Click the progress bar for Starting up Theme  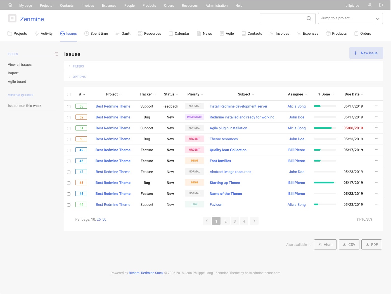[x=324, y=183]
